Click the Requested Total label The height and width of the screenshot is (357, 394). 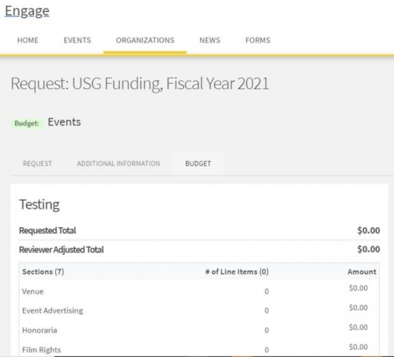[x=48, y=230]
